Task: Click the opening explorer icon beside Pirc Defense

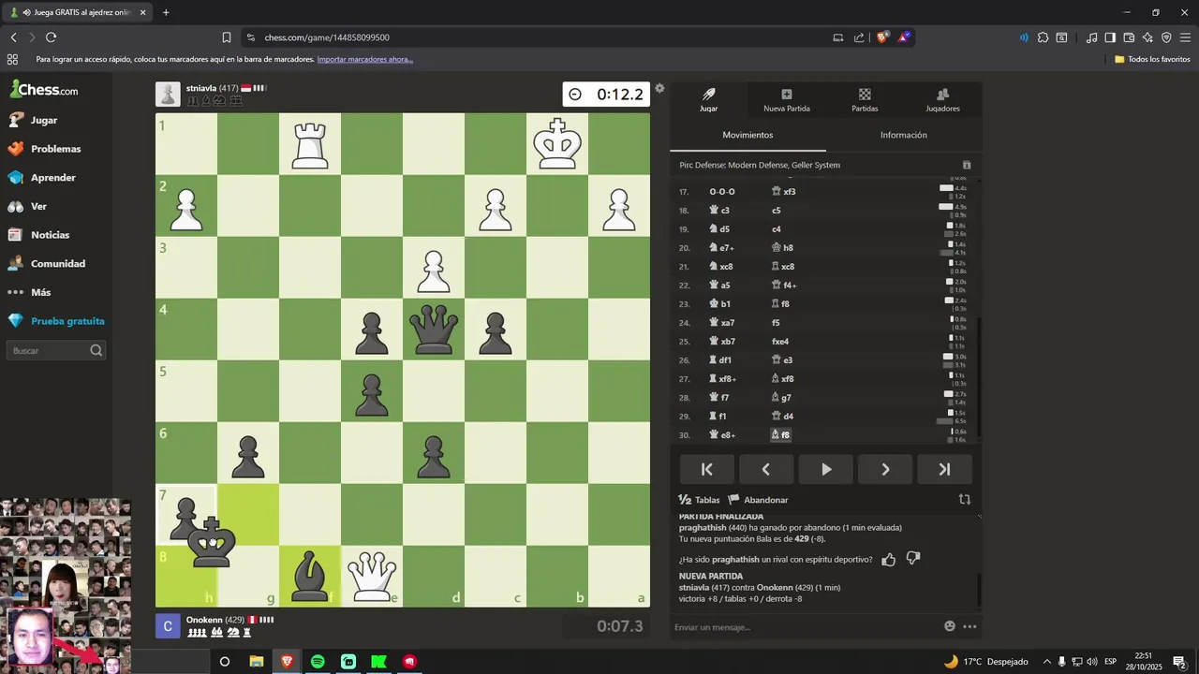Action: 967,165
